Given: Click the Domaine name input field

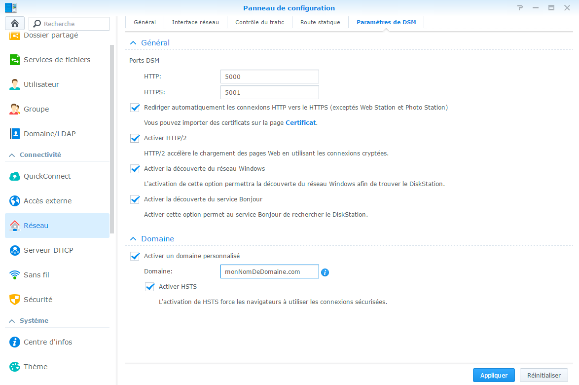Looking at the screenshot, I should tap(270, 271).
